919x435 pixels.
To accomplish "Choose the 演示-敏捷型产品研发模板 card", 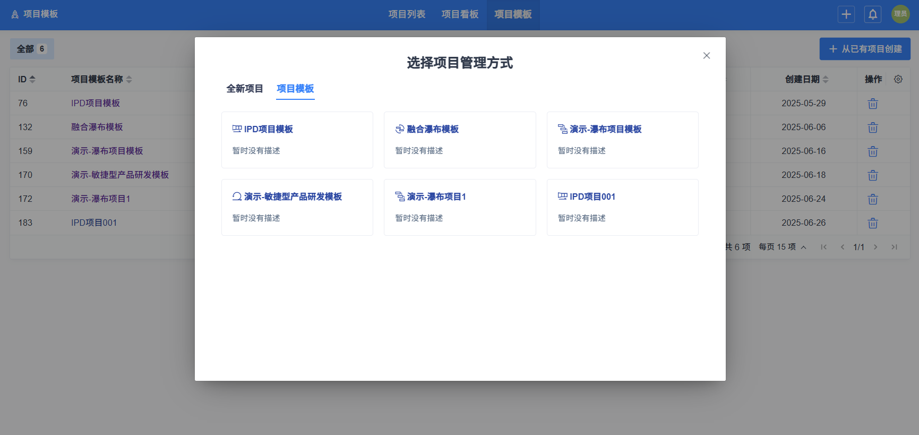I will (x=297, y=207).
